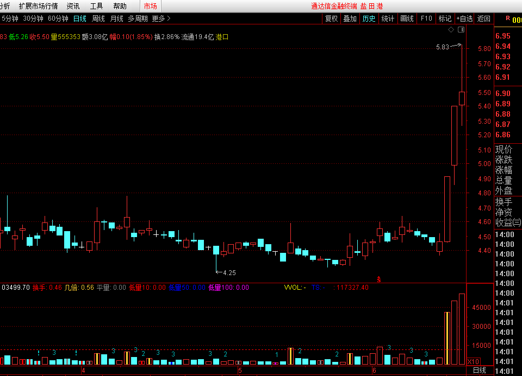This screenshot has width=522, height=376.
Task: Click the 117327.40 volume value
Action: (x=352, y=288)
